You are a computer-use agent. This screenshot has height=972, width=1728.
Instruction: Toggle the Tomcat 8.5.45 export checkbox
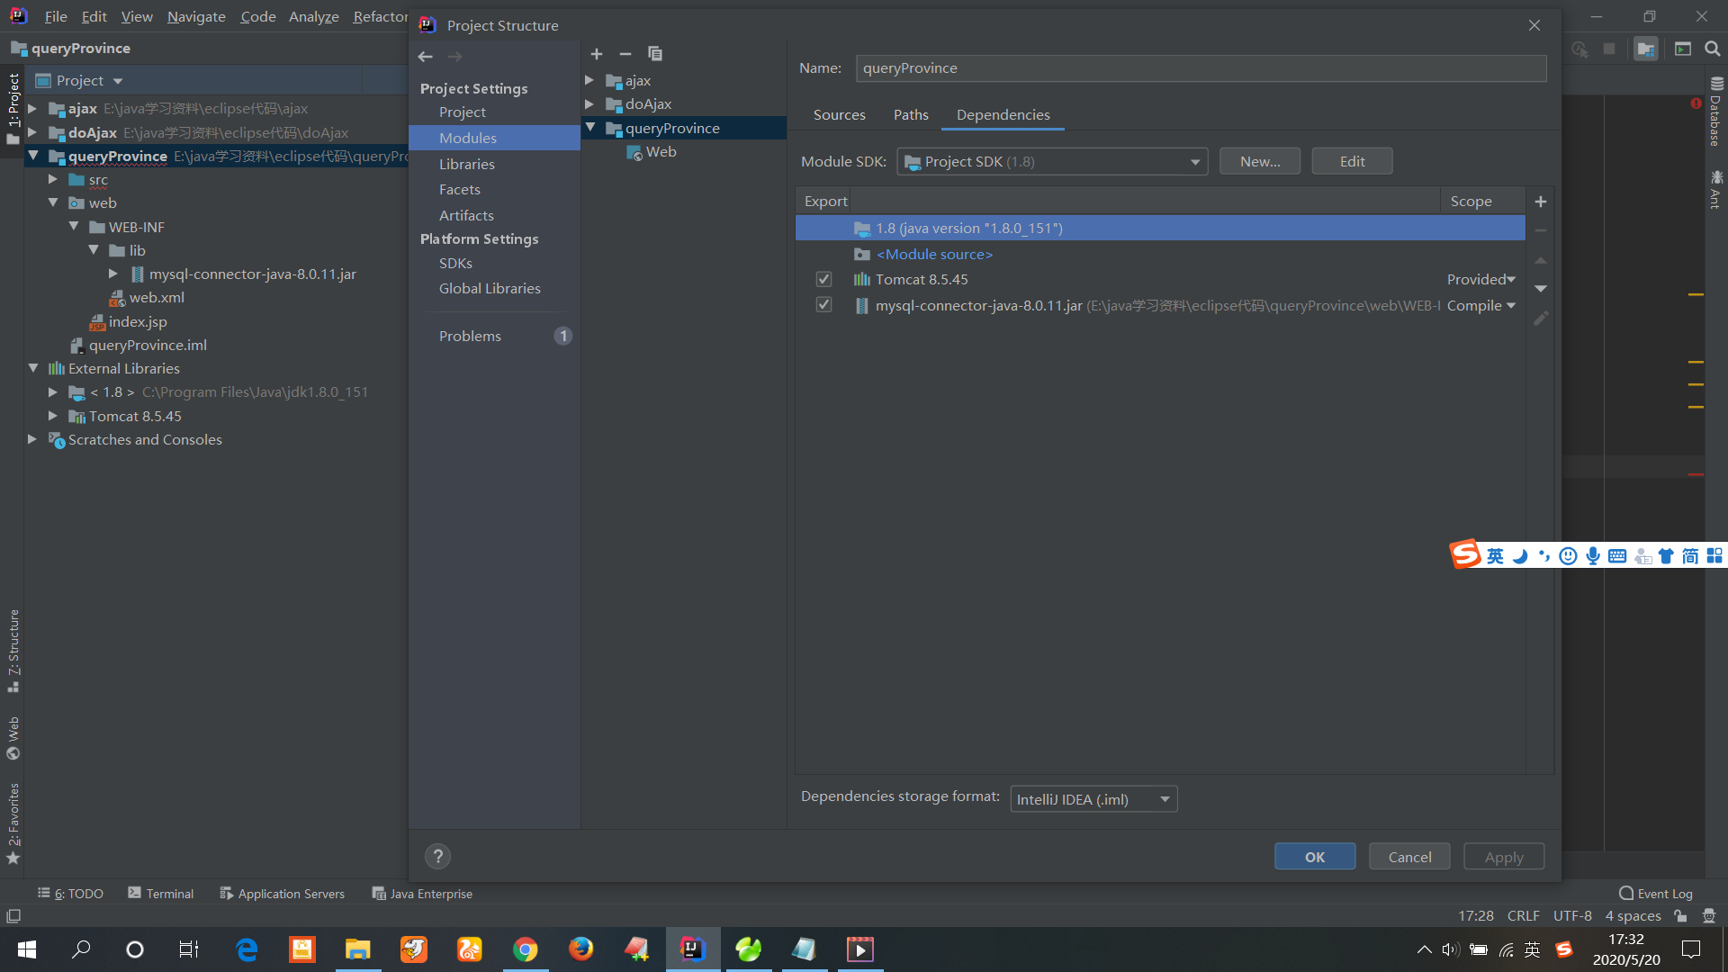(823, 279)
